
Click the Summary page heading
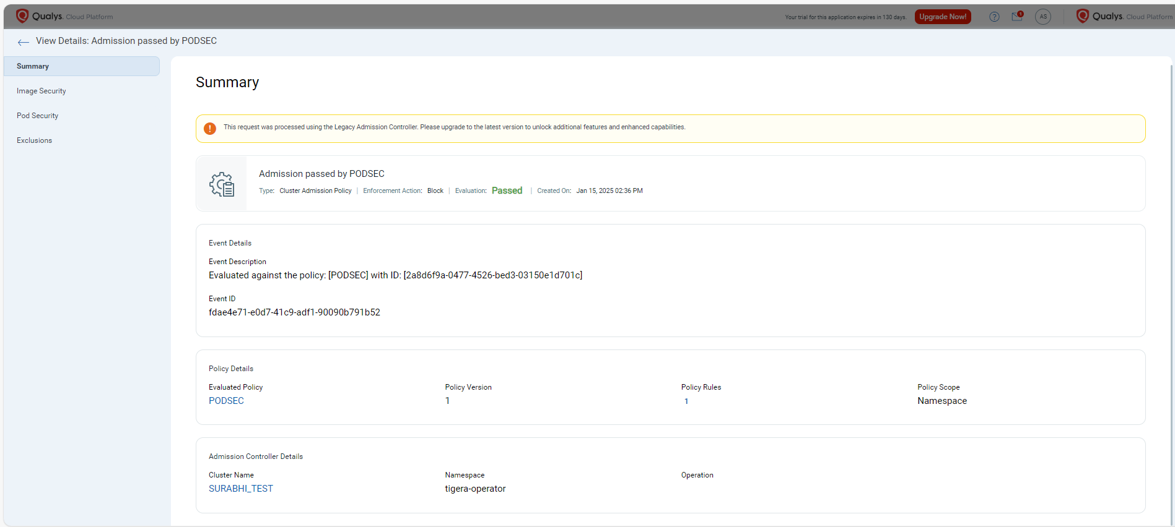pos(227,82)
